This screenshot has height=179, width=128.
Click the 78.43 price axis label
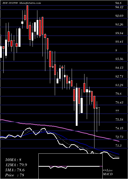(119, 102)
